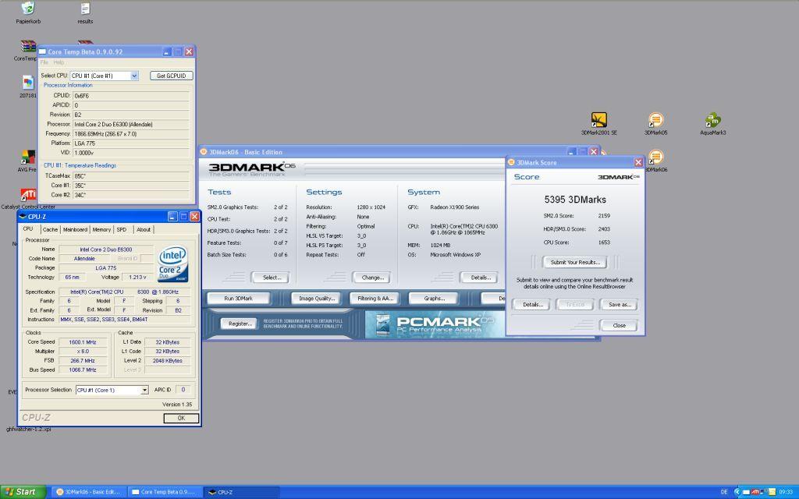The width and height of the screenshot is (799, 499).
Task: Click the 3DMark06 window title bar icon
Action: tap(204, 152)
